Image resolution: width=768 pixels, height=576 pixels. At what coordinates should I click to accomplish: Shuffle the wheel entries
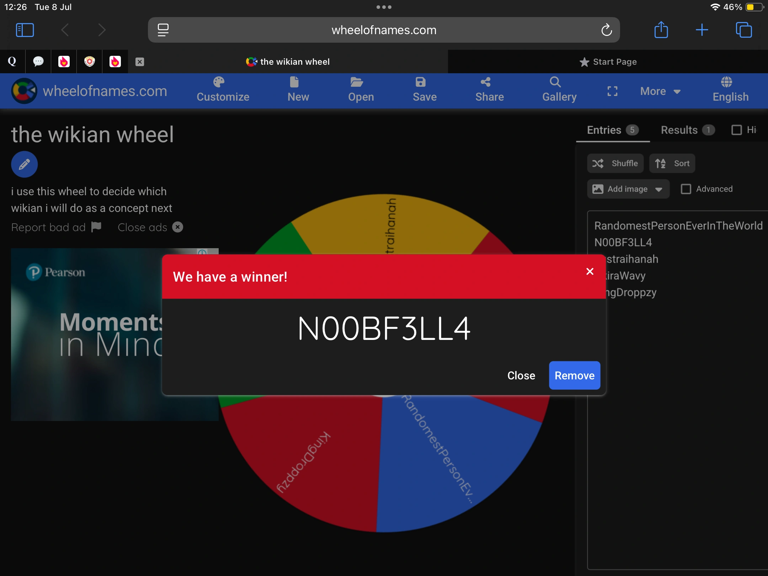[x=615, y=164]
